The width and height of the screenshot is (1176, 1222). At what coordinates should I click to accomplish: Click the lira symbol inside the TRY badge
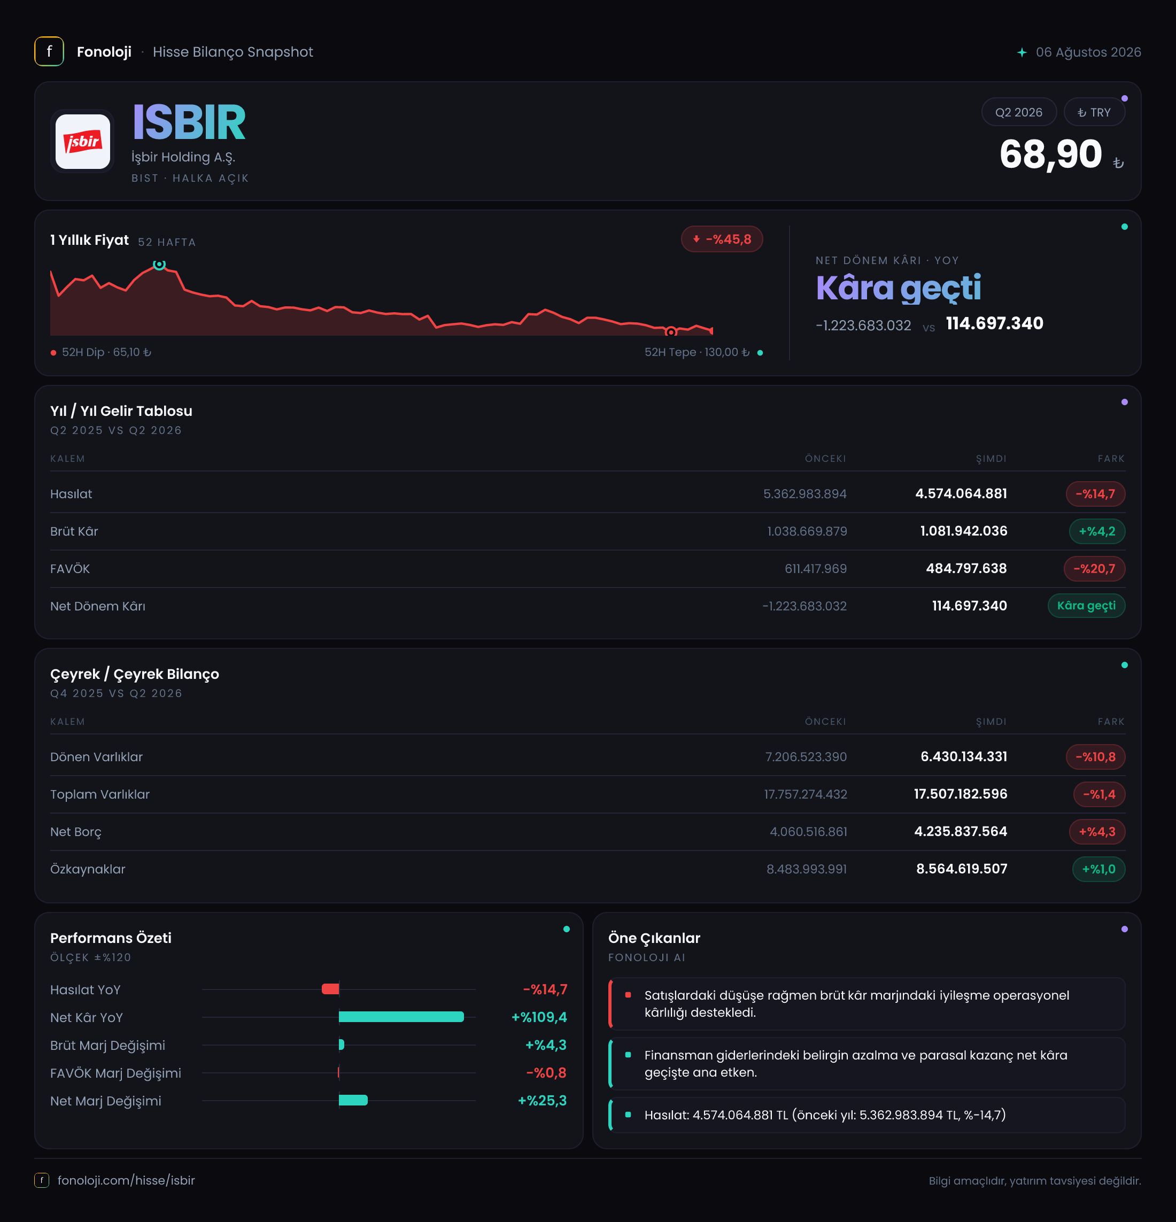tap(1082, 113)
